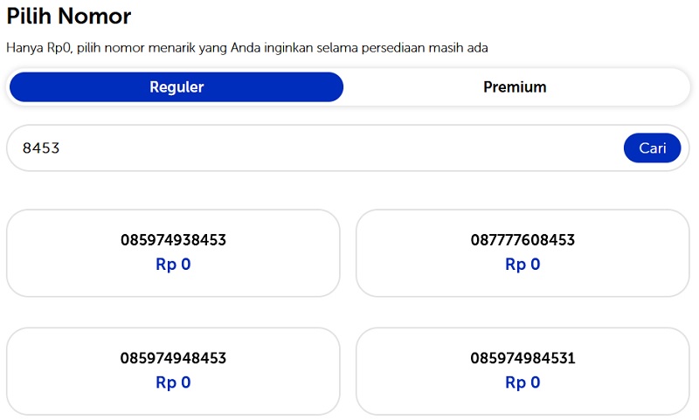Click the phone number text 085974948453

click(173, 358)
